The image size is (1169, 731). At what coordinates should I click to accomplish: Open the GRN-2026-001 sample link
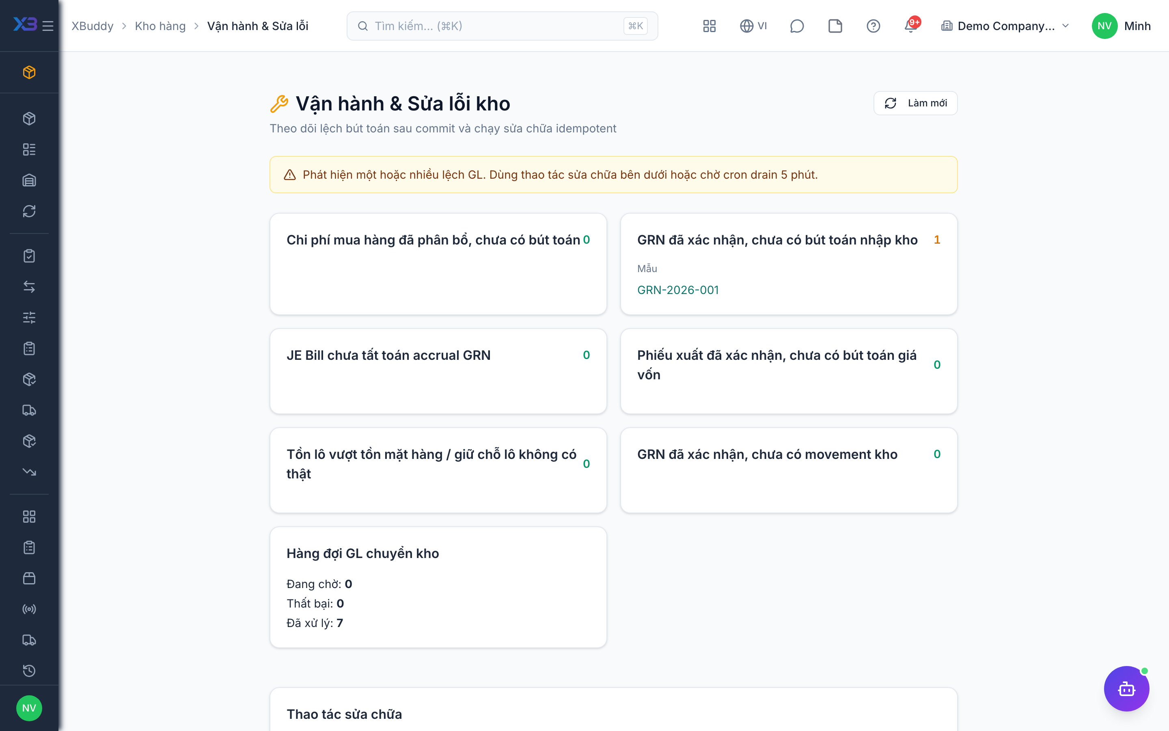tap(678, 290)
